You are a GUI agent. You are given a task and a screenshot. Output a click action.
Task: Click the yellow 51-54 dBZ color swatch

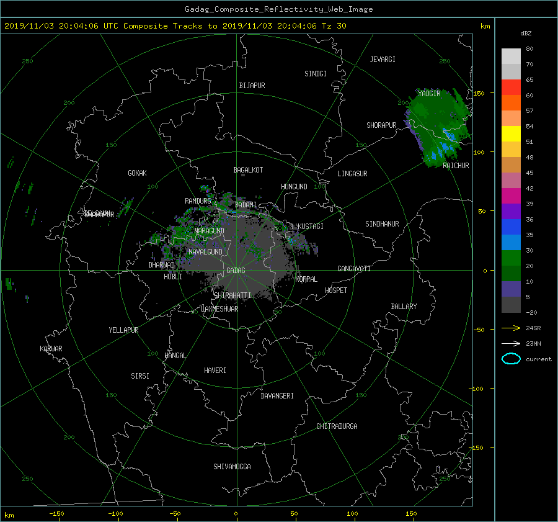tap(511, 133)
